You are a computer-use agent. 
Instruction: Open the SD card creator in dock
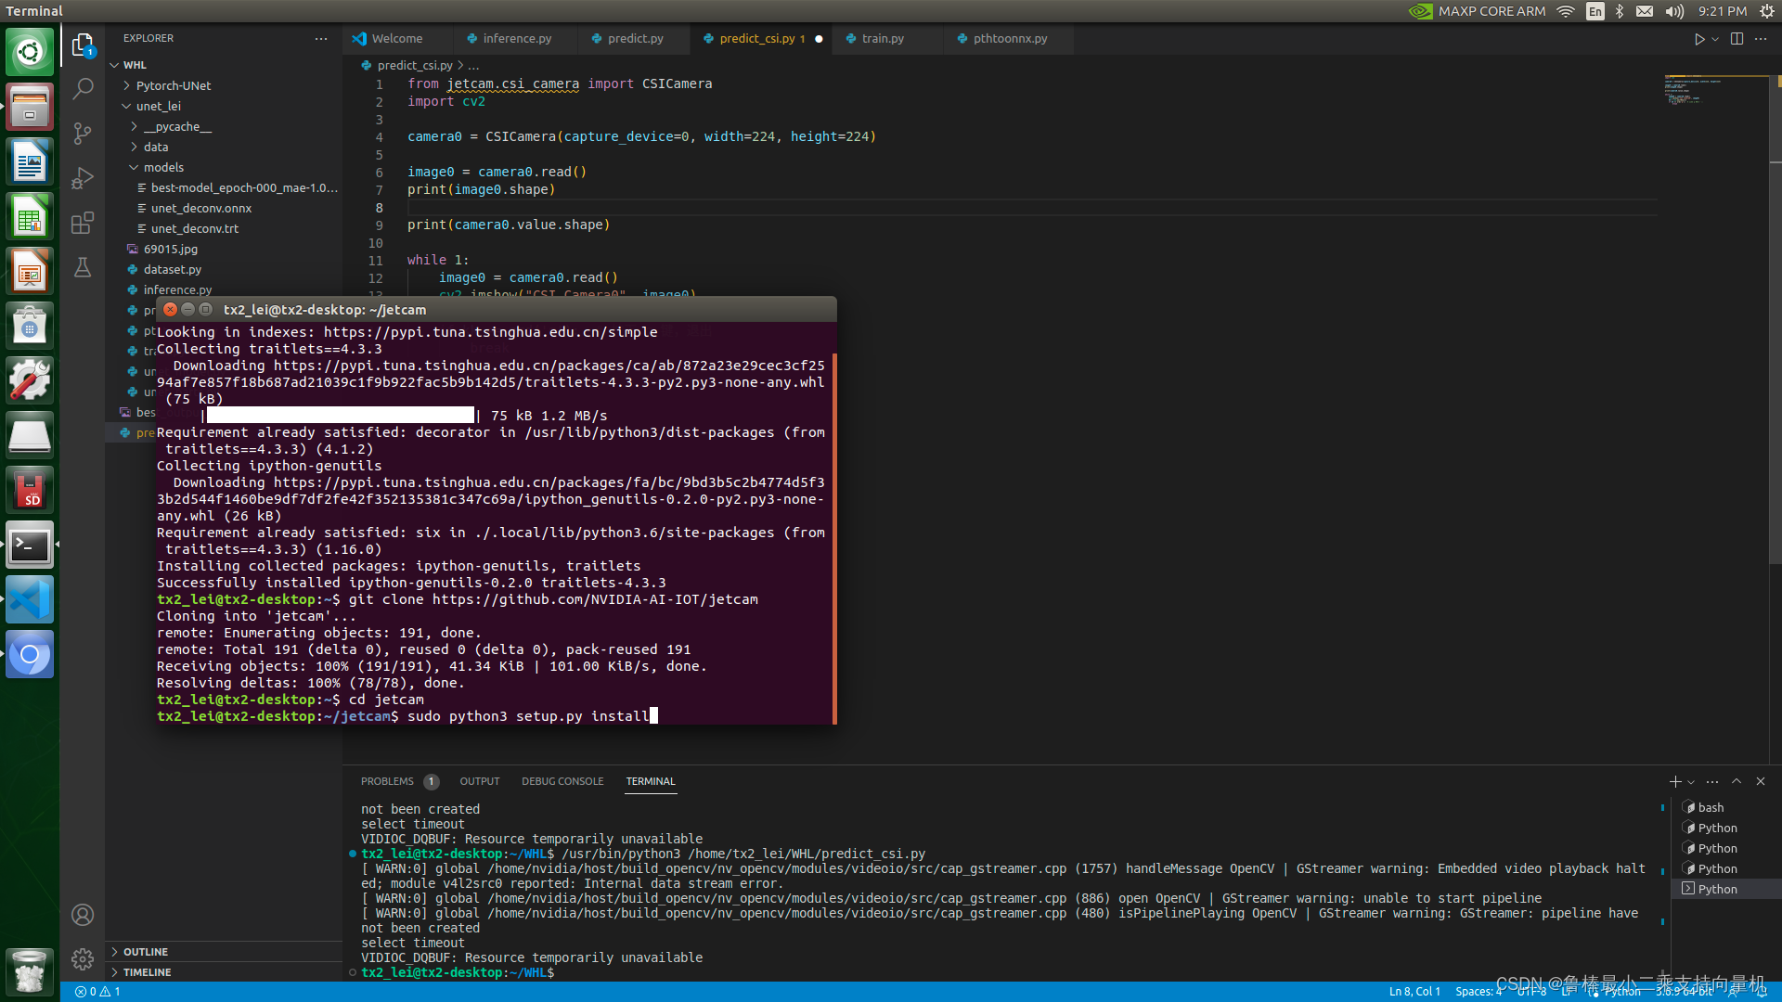click(x=30, y=490)
